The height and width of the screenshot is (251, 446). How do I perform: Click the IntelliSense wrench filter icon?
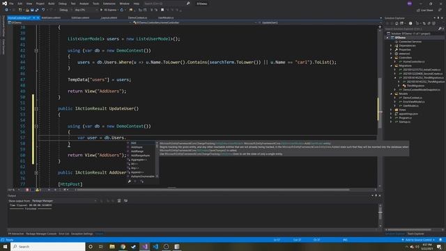130,181
